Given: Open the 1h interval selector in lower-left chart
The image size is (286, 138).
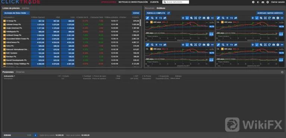Looking at the screenshot, I should (x=161, y=45).
